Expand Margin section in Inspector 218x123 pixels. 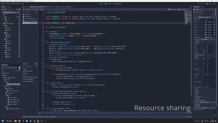pyautogui.click(x=197, y=43)
